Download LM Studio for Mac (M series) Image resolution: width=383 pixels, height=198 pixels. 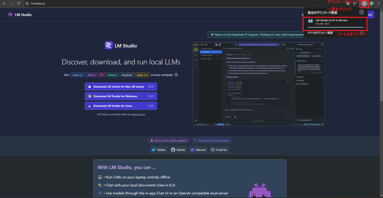(x=121, y=86)
